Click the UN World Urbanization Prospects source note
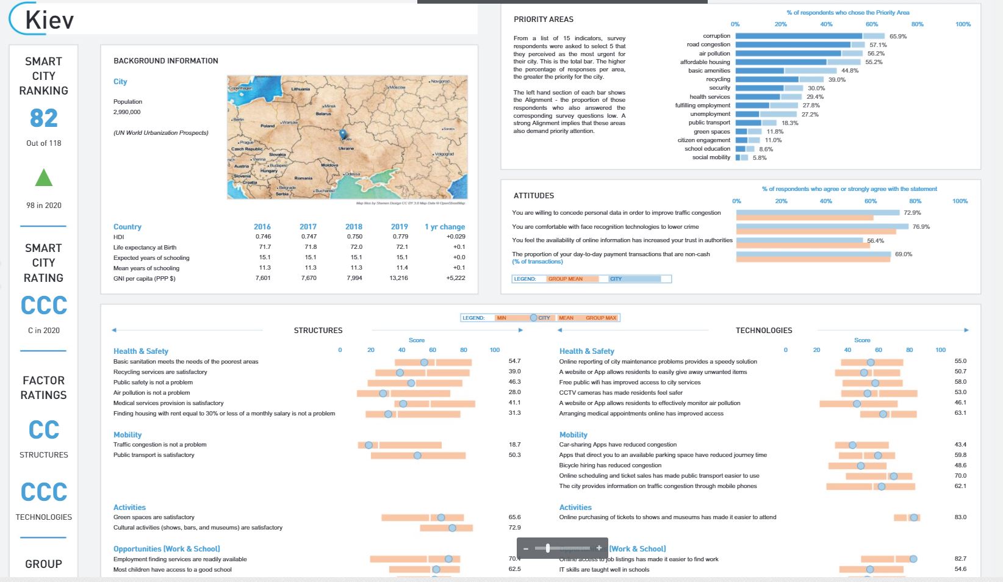Screen dimensions: 1003x582 (x=161, y=133)
